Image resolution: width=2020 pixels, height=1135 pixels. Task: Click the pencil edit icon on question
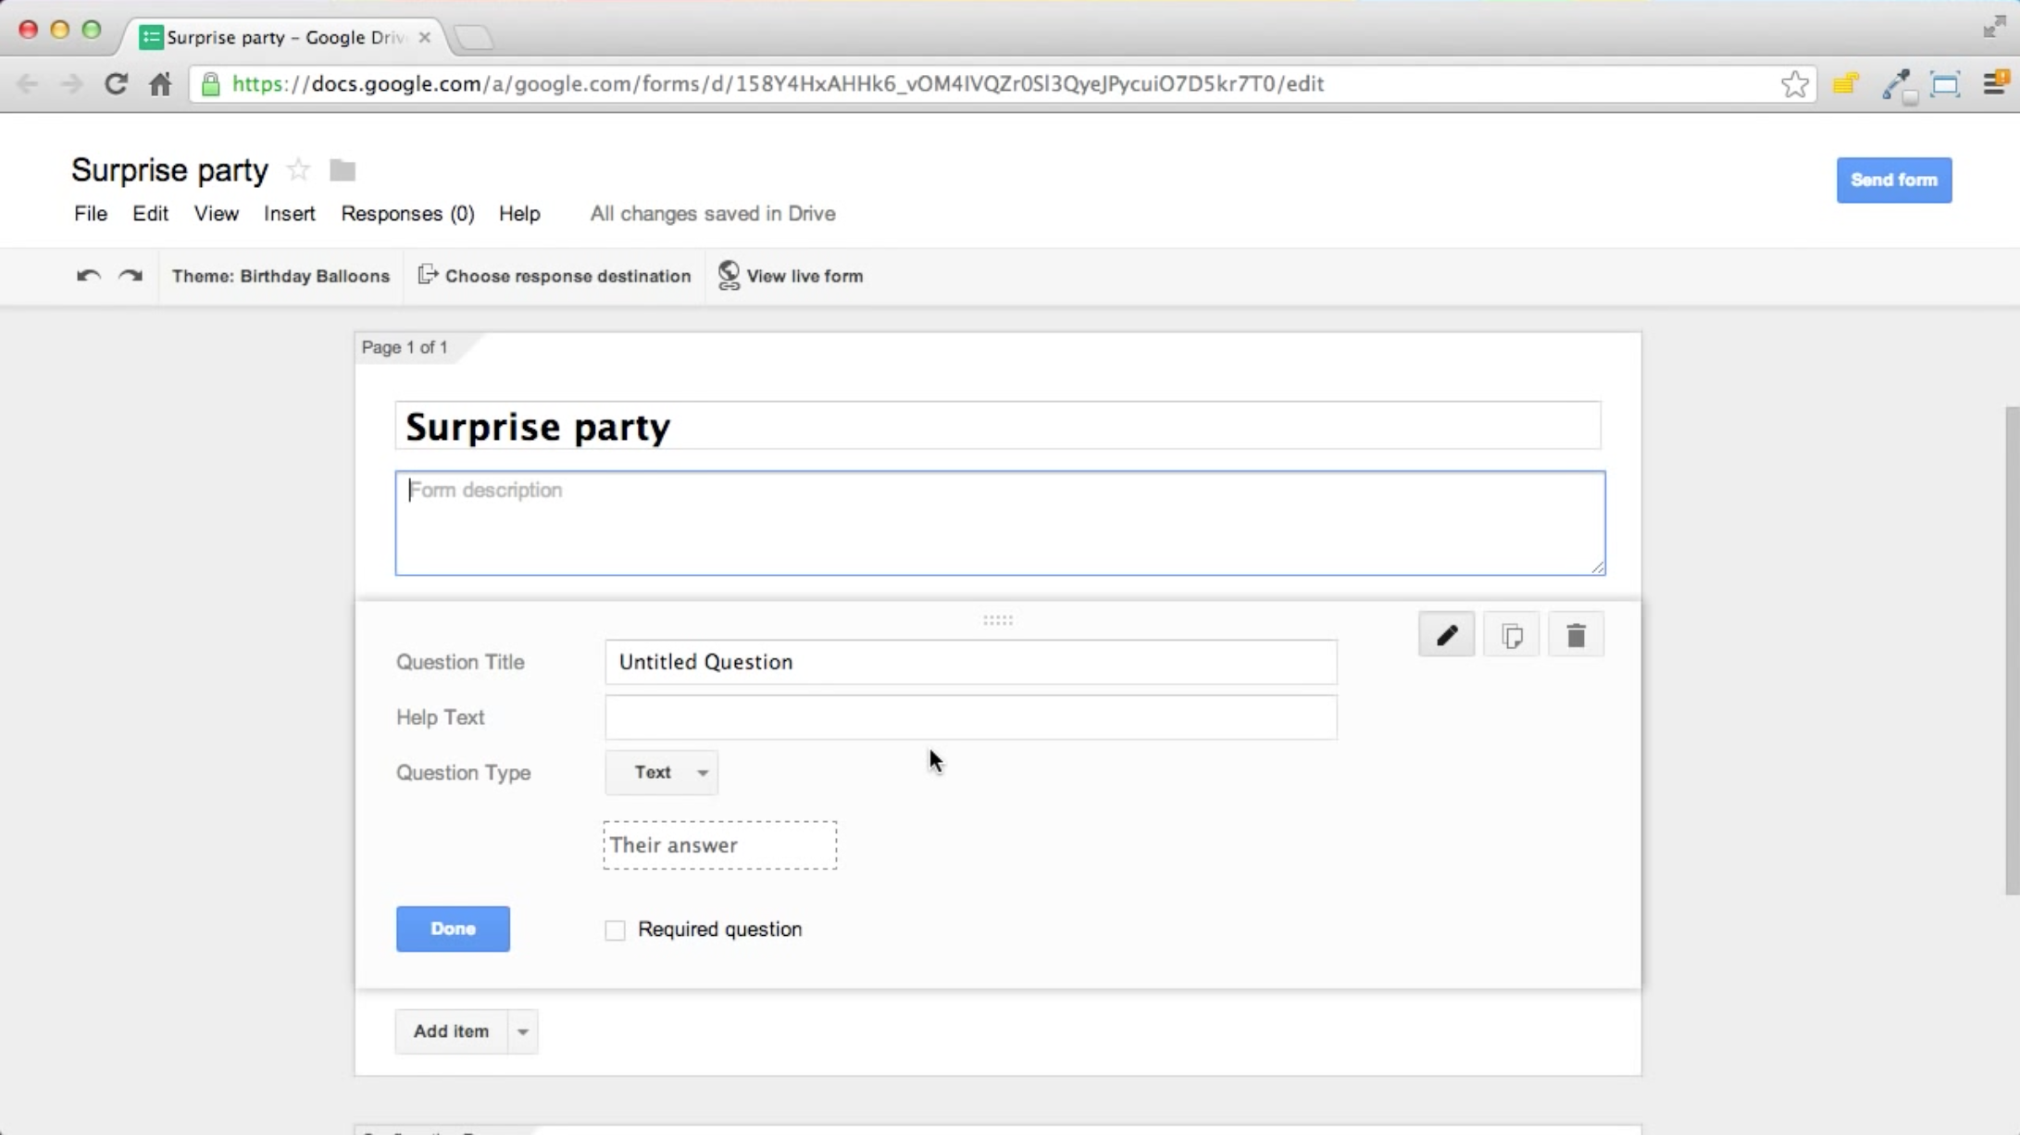(1446, 635)
